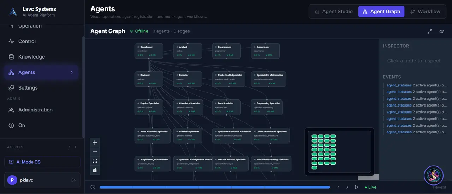Click the blue timeline progress bar
Viewport: 452px width, 194px height.
(x=215, y=187)
